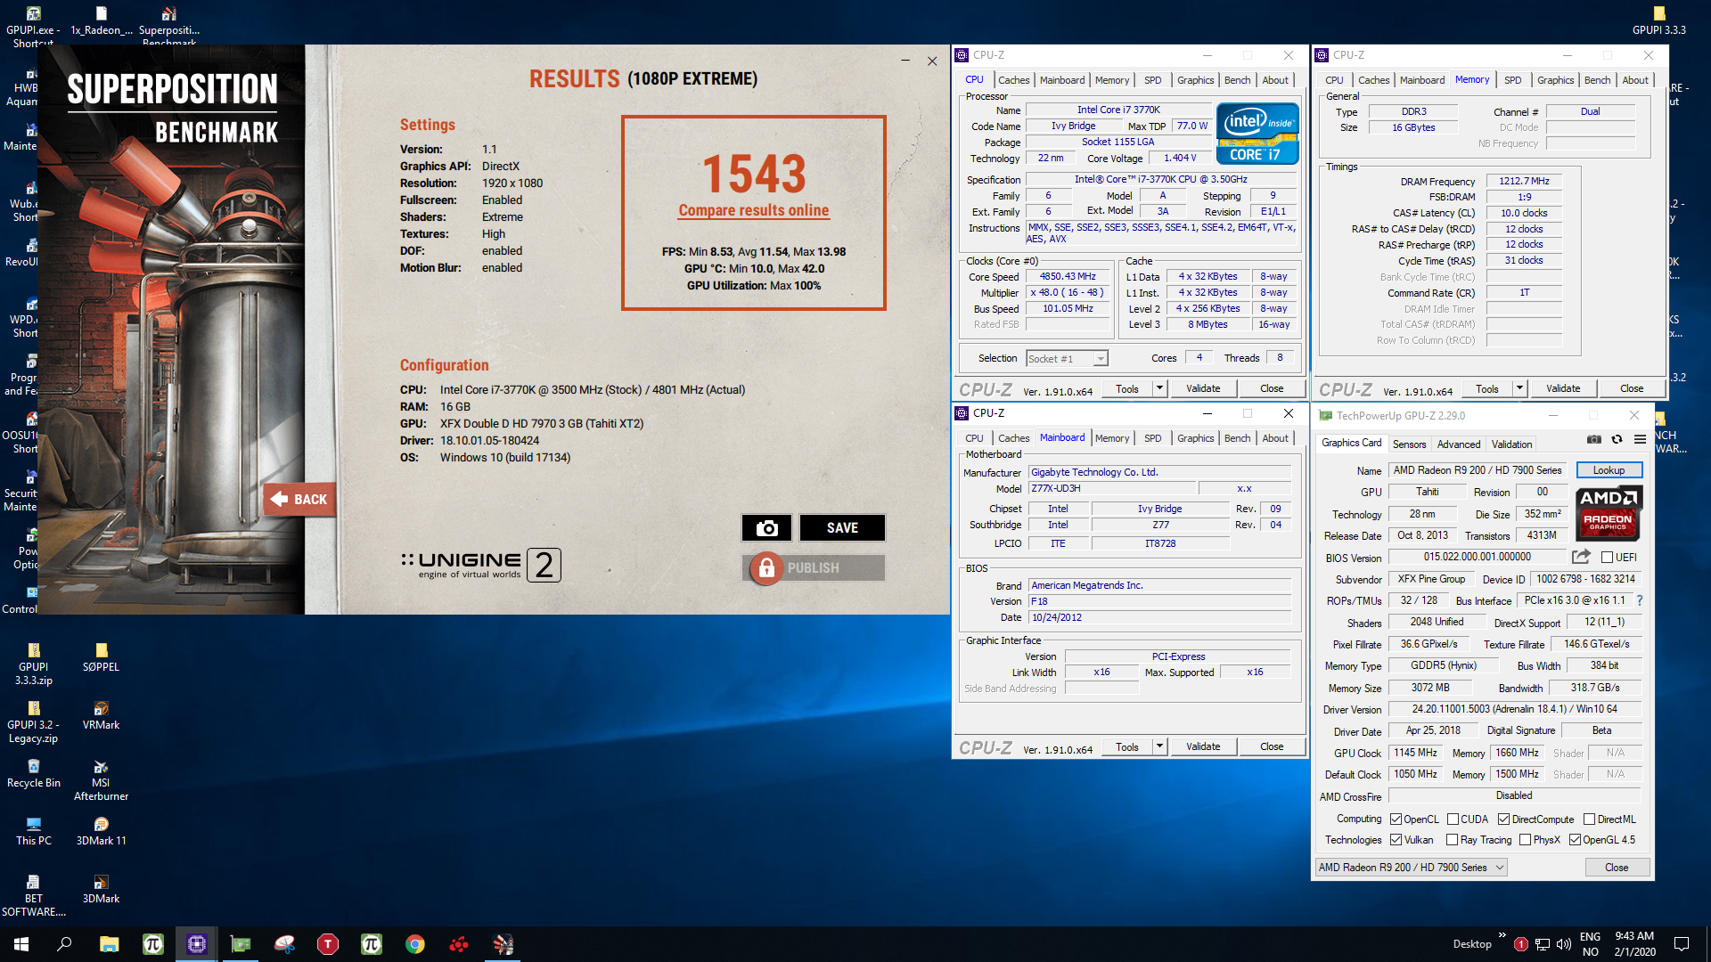Click the Bus Interface question mark icon
The height and width of the screenshot is (962, 1711).
pos(1640,600)
